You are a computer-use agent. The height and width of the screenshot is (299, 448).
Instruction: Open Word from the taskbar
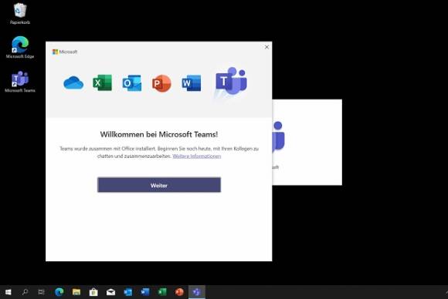(x=145, y=292)
